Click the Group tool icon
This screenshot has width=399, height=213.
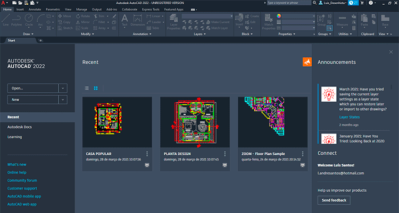coord(321,20)
